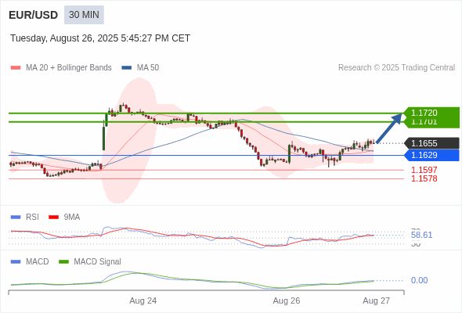Image resolution: width=462 pixels, height=313 pixels.
Task: Click the green MACD Signal legend swatch
Action: tap(63, 262)
